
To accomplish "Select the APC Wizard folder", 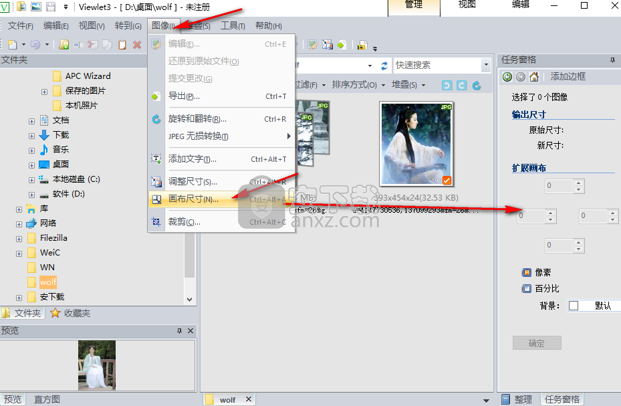I will [x=88, y=76].
